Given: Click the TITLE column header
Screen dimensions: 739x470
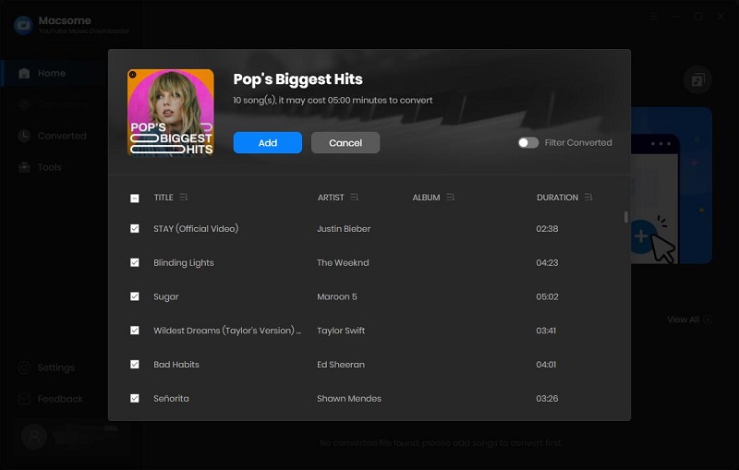Looking at the screenshot, I should (x=164, y=198).
